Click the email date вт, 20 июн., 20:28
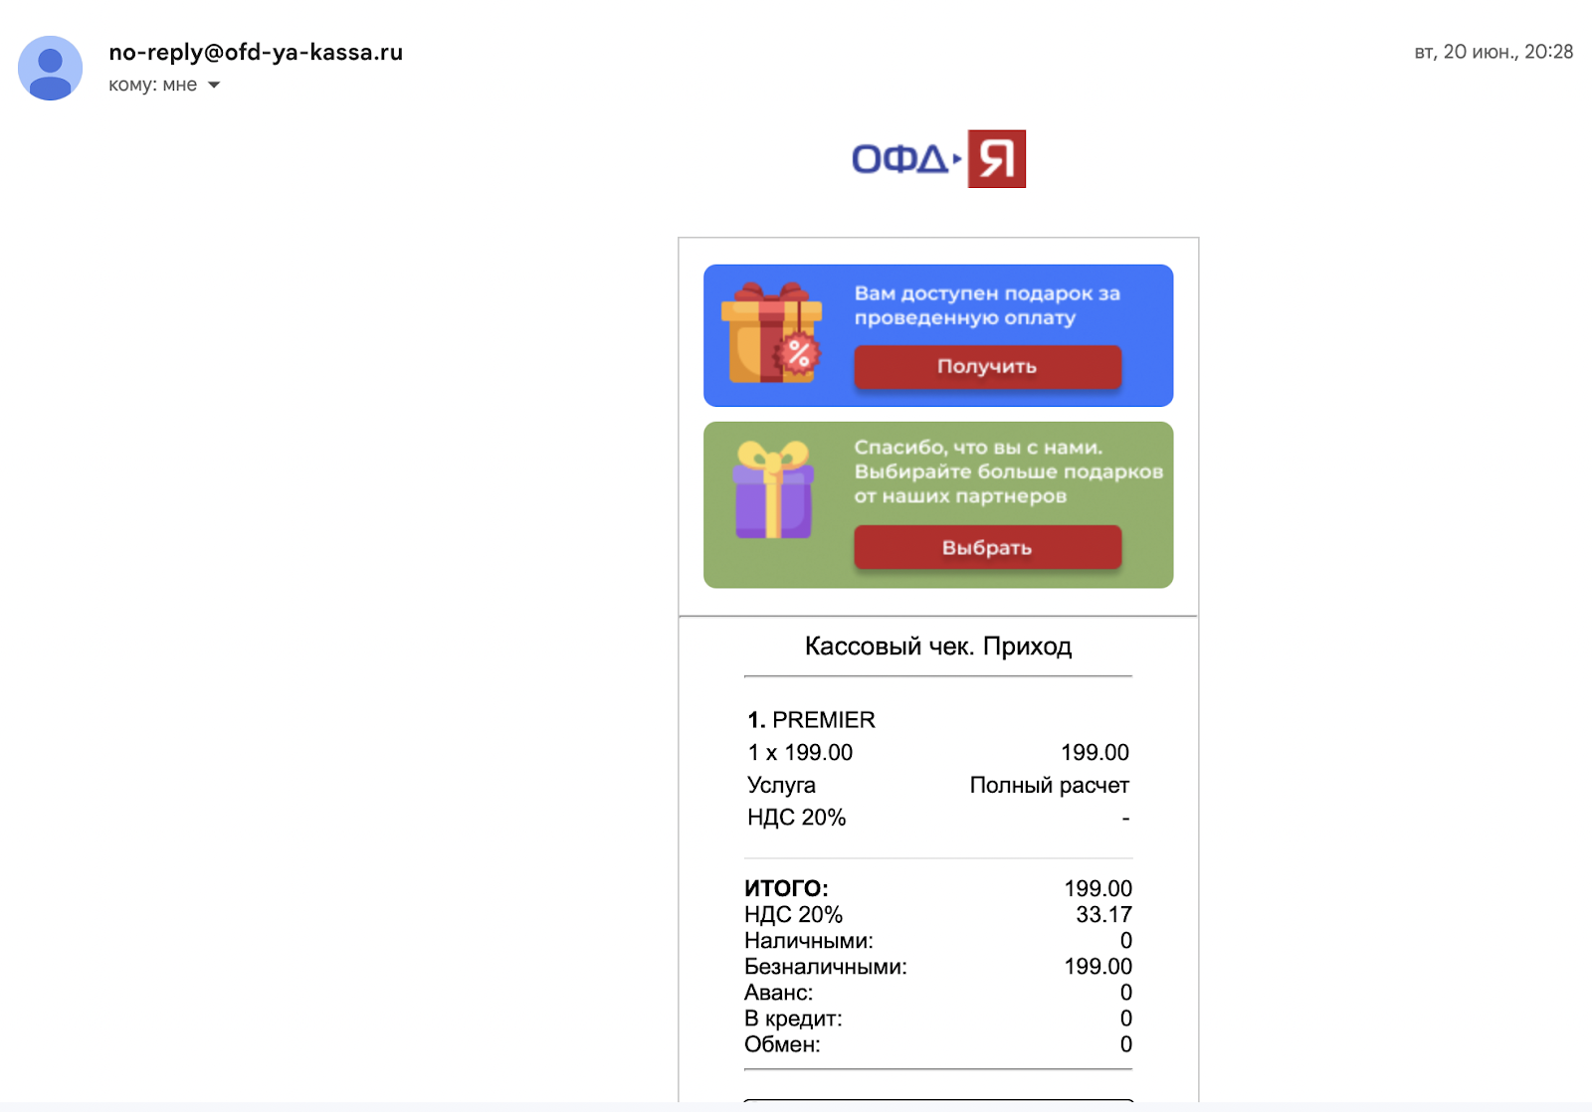This screenshot has height=1112, width=1592. pos(1493,52)
